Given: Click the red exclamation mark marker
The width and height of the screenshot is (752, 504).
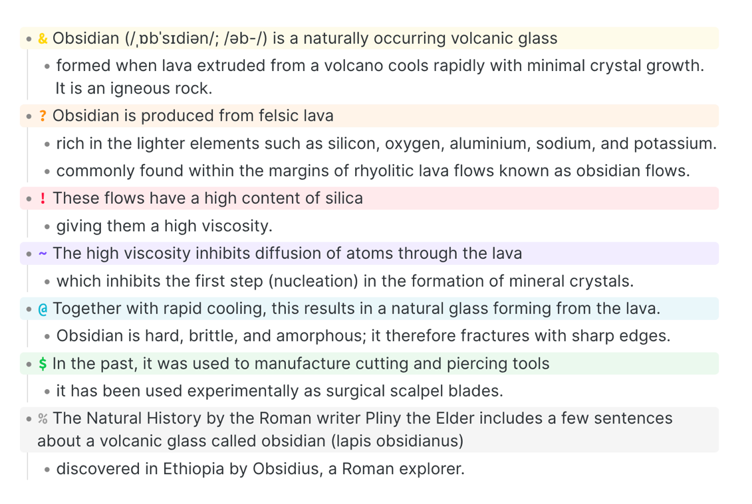Looking at the screenshot, I should coord(43,199).
